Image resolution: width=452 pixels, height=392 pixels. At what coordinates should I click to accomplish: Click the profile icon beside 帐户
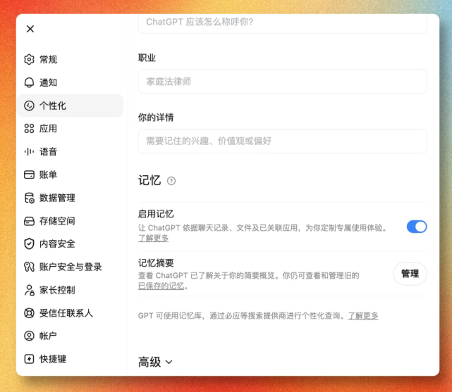coord(29,336)
